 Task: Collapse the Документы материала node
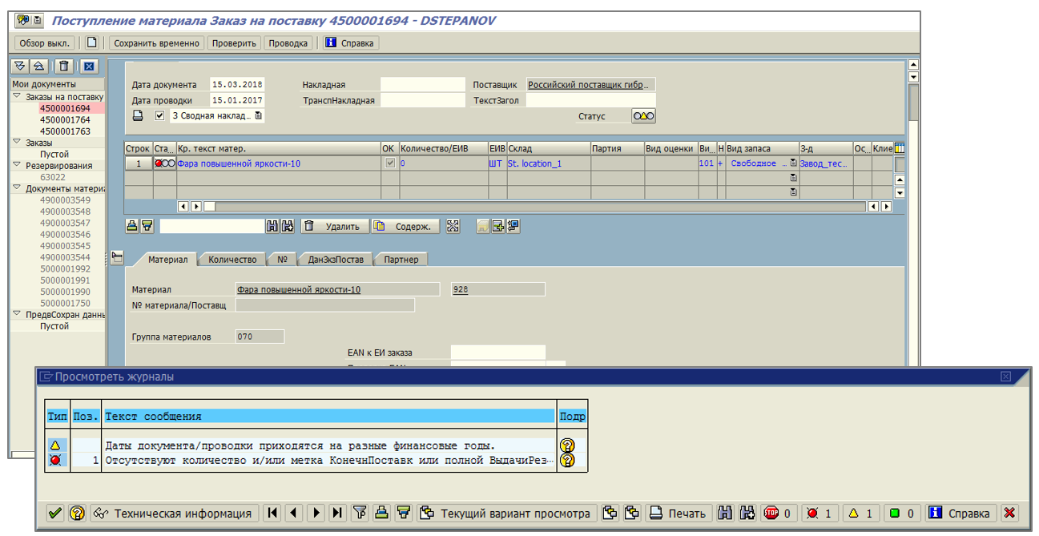(17, 188)
